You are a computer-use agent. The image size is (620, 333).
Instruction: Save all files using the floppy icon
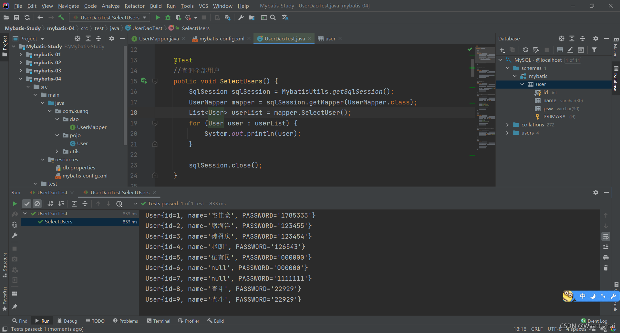pyautogui.click(x=16, y=17)
